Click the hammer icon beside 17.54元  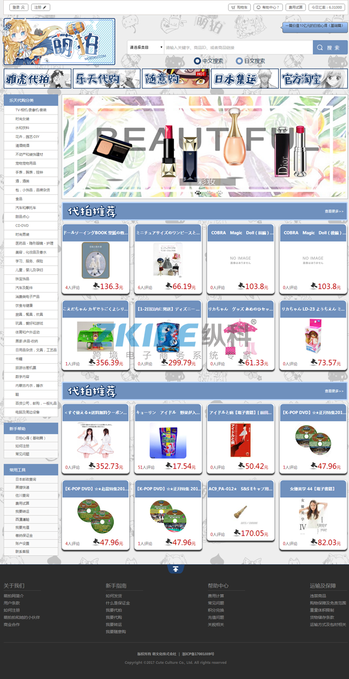tap(168, 466)
